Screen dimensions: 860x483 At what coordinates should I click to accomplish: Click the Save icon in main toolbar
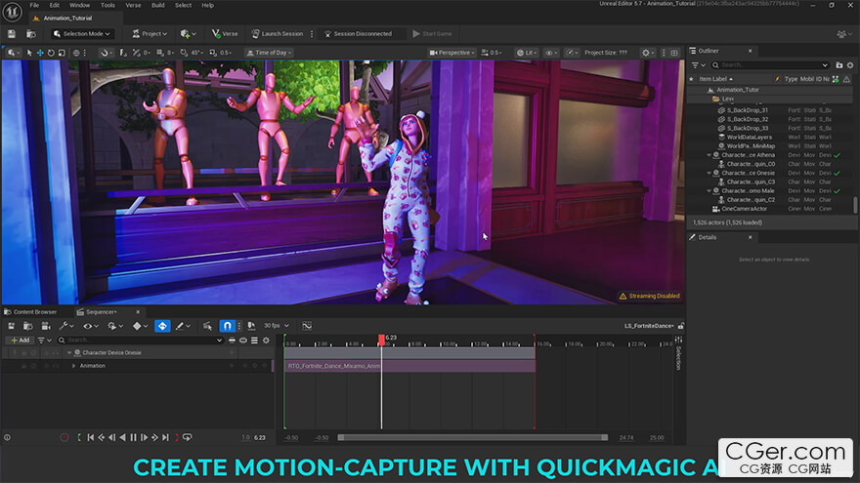[12, 33]
